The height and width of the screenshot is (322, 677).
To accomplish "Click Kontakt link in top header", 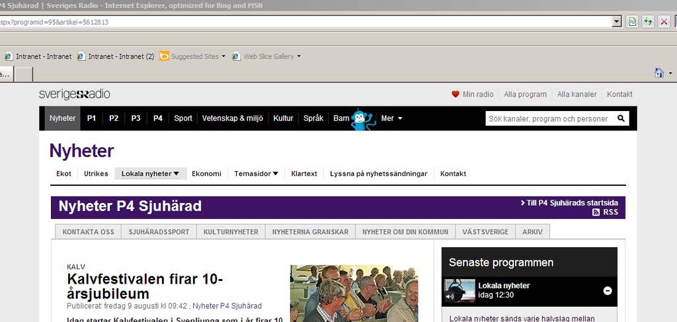I will 619,94.
